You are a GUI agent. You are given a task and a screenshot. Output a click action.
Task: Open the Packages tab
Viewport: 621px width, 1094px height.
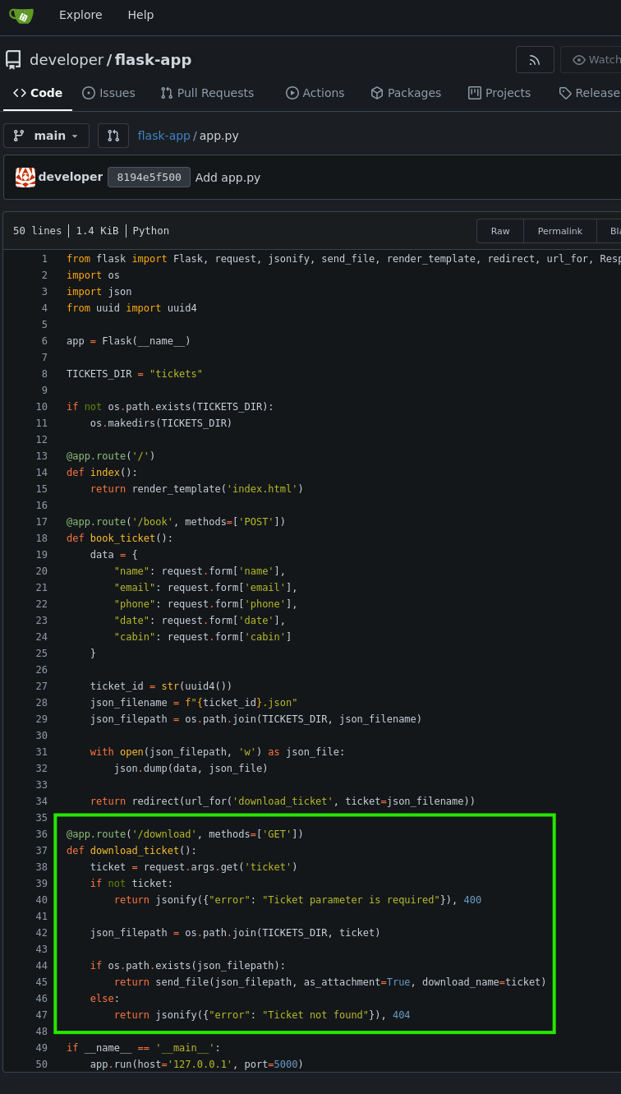tap(406, 93)
